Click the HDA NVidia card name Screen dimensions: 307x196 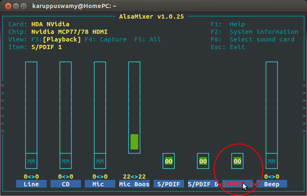(50, 24)
